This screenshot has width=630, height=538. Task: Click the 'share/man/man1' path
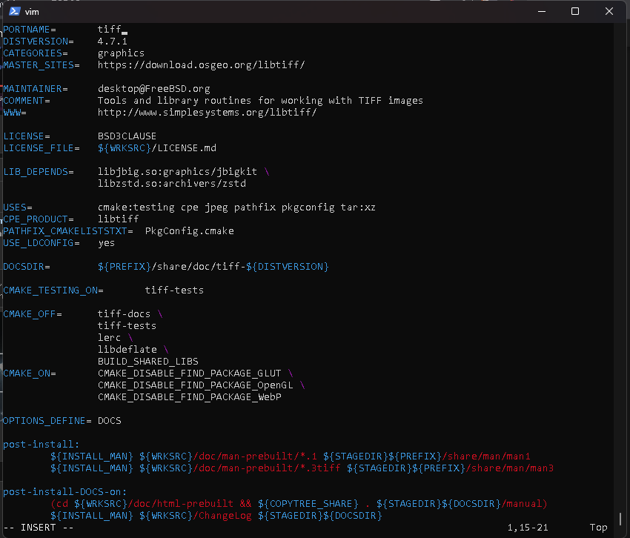[x=488, y=456]
